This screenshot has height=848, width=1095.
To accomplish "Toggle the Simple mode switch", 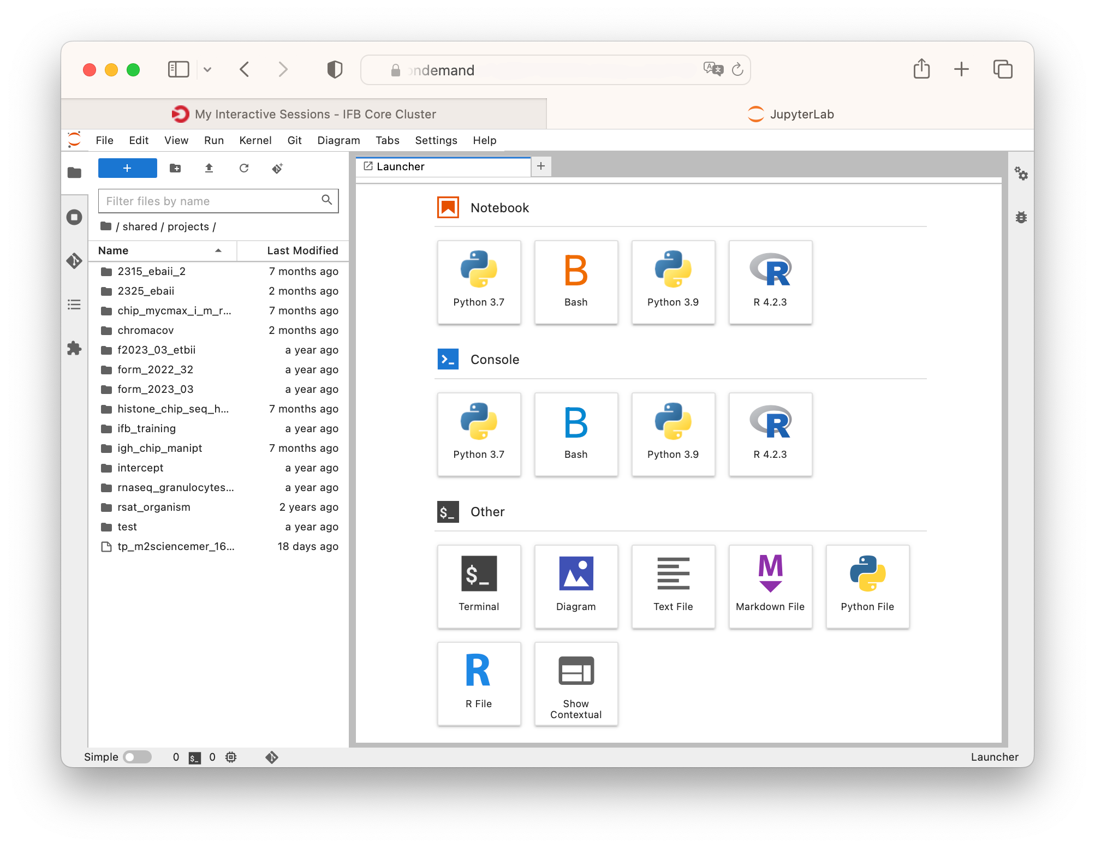I will click(137, 757).
